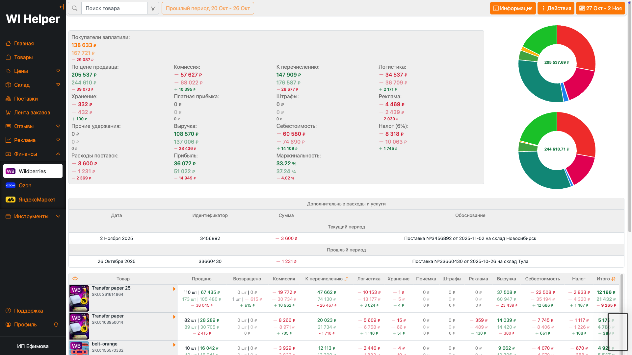Screen dimensions: 632x355
Task: Expand the Цены sidebar submenu
Action: (58, 71)
